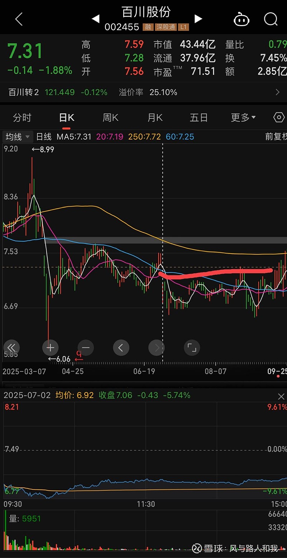Switch to 周K tab

[110, 117]
